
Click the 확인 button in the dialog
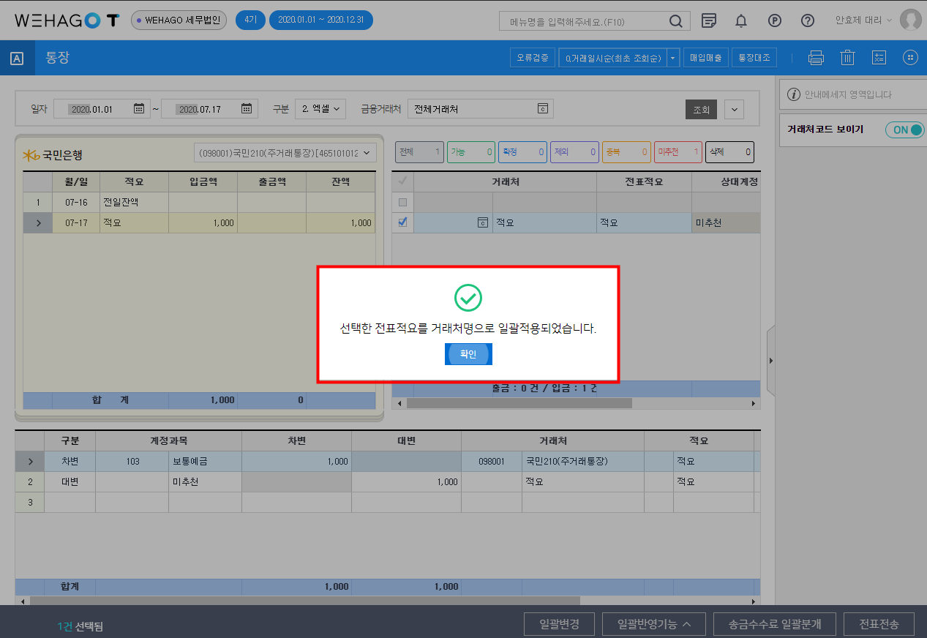coord(468,354)
